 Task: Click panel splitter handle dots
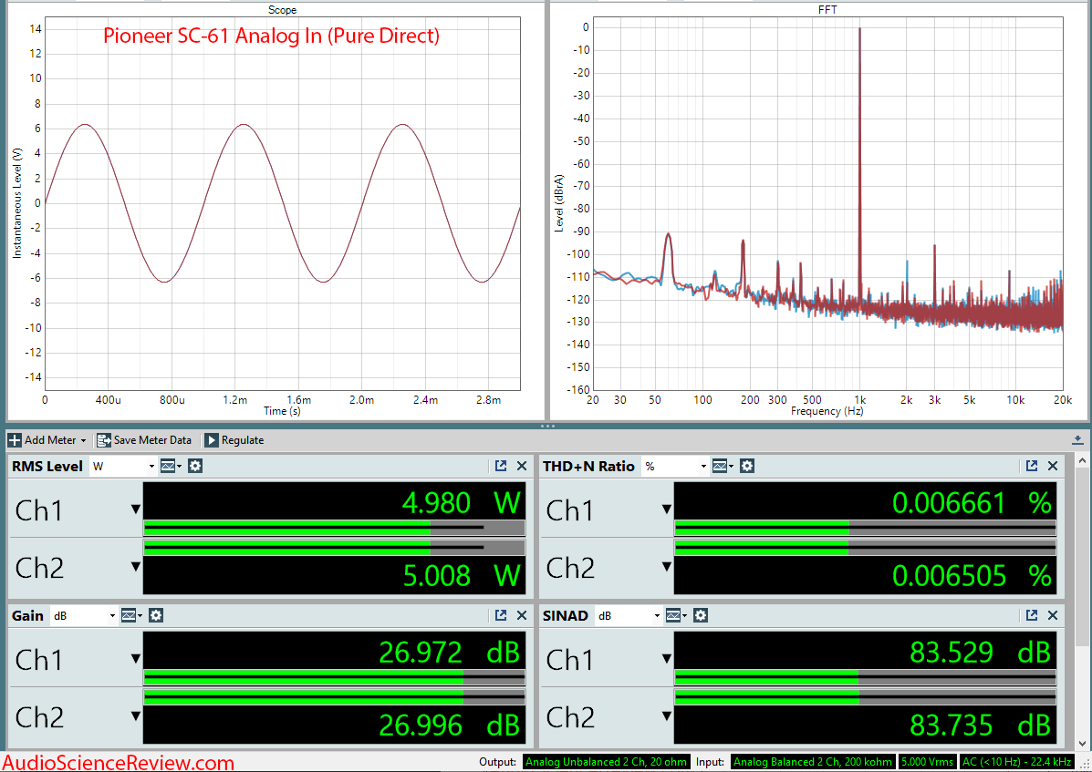pyautogui.click(x=547, y=426)
